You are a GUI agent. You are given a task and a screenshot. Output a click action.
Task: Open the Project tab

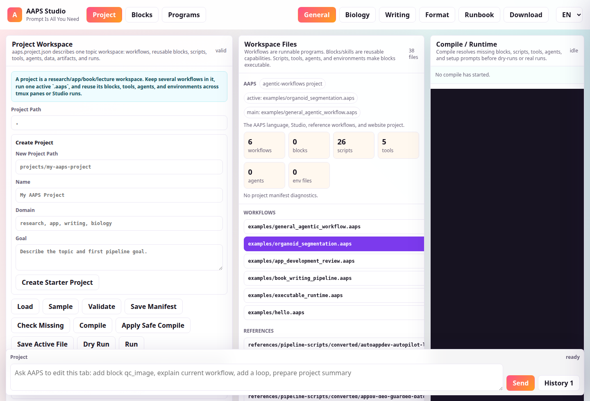tap(104, 15)
